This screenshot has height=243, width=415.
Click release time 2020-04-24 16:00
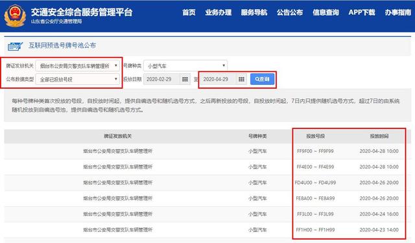379,214
